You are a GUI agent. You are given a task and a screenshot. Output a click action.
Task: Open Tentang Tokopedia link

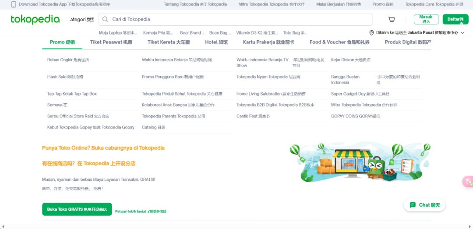[195, 4]
